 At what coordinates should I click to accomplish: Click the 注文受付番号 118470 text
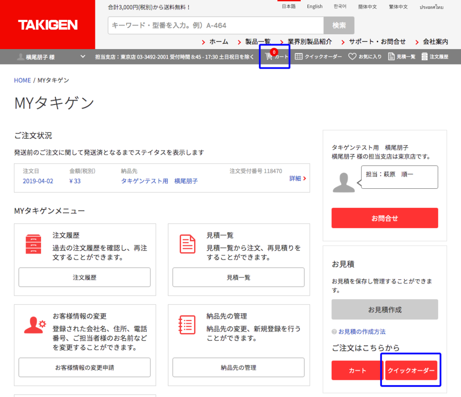(256, 171)
